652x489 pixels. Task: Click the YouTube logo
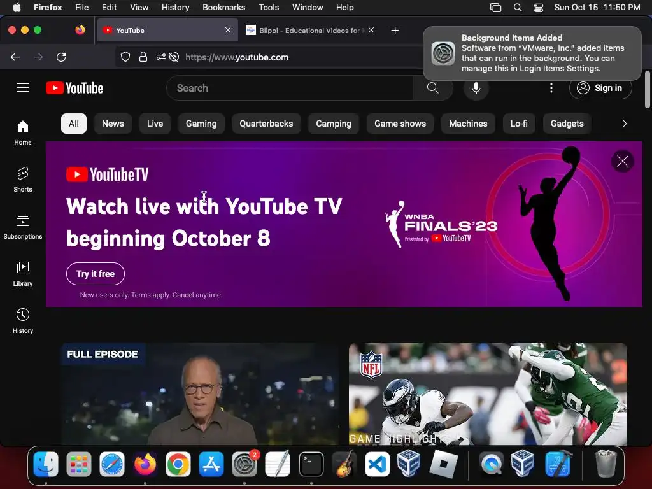coord(74,88)
